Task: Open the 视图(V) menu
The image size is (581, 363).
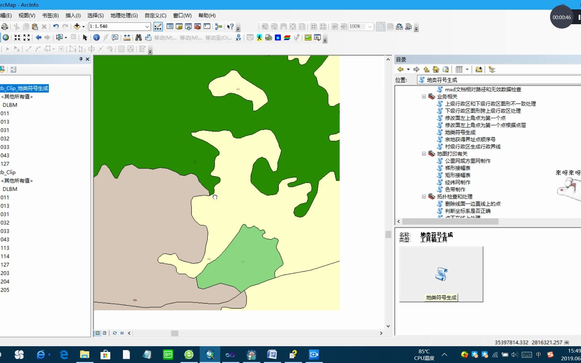Action: 27,15
